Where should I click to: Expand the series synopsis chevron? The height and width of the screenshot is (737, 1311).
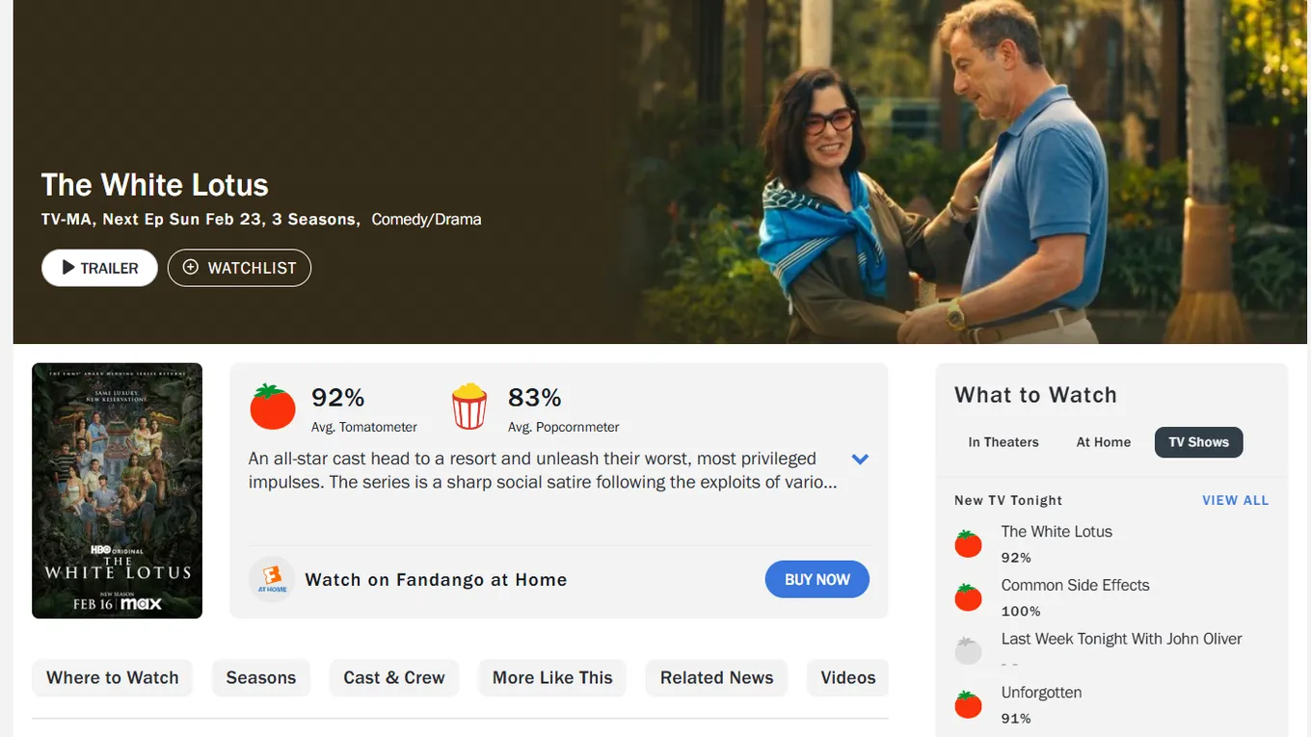[860, 460]
